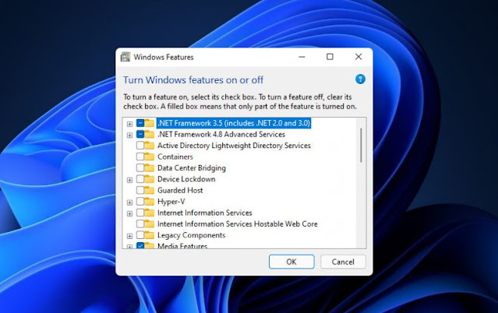Confirm changes with the OK button

(x=291, y=262)
